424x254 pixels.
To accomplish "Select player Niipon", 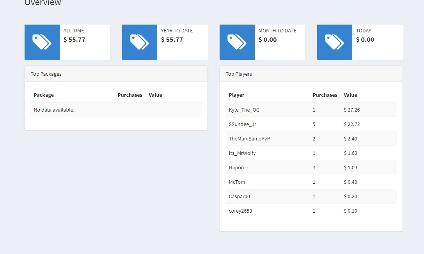I will (236, 167).
